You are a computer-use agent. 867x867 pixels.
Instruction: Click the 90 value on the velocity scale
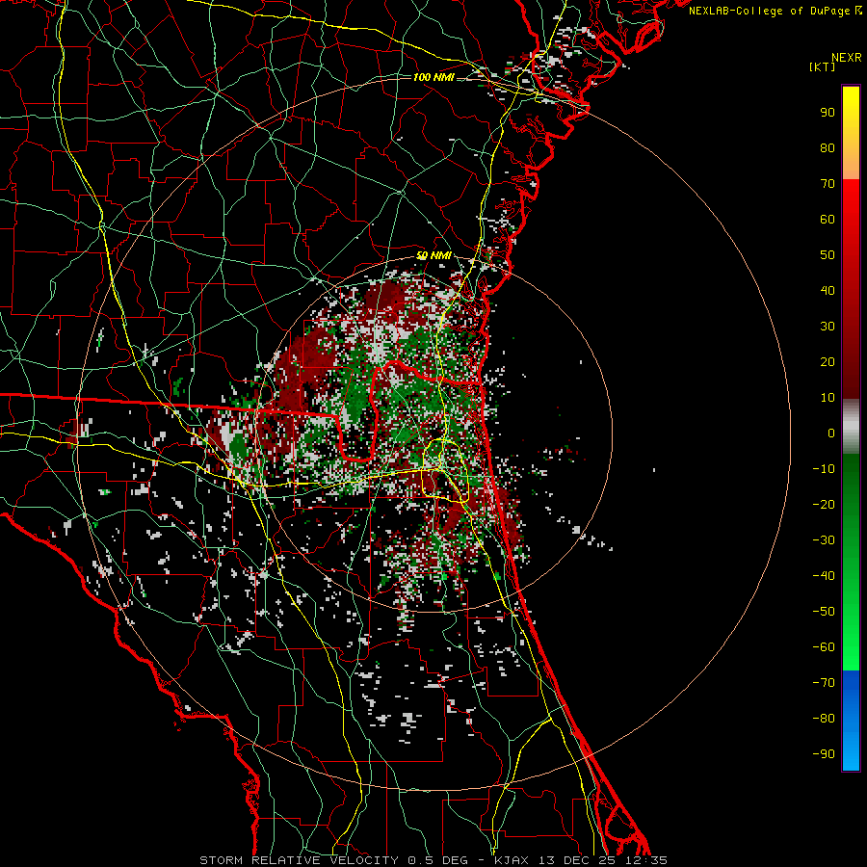click(828, 113)
